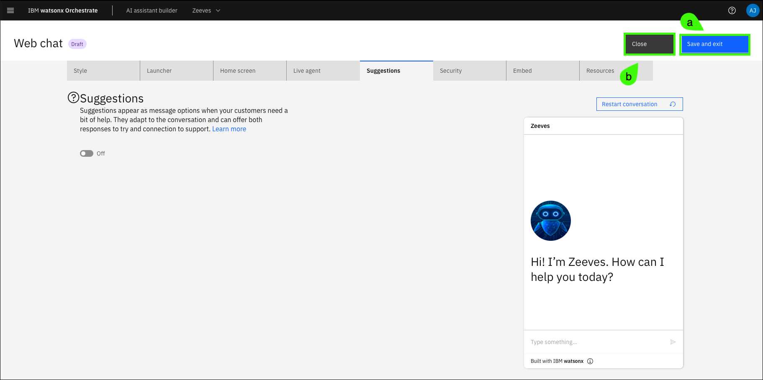The height and width of the screenshot is (380, 763).
Task: Open the AJ user profile avatar
Action: [x=752, y=10]
